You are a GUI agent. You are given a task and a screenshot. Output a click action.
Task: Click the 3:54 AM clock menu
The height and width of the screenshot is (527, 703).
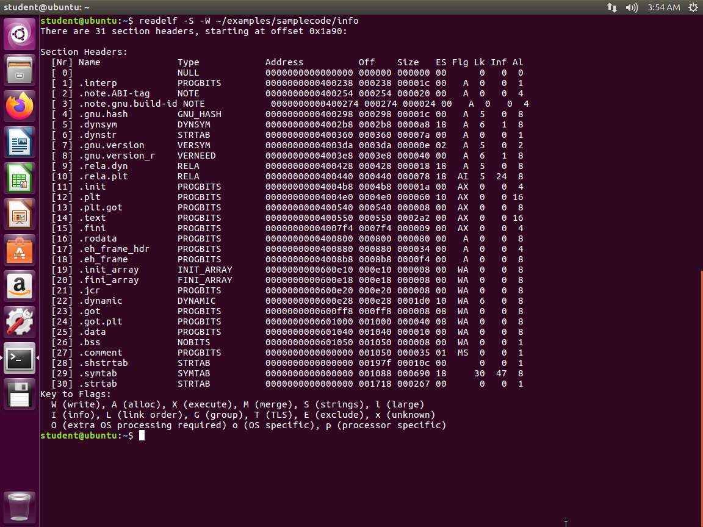tap(663, 7)
